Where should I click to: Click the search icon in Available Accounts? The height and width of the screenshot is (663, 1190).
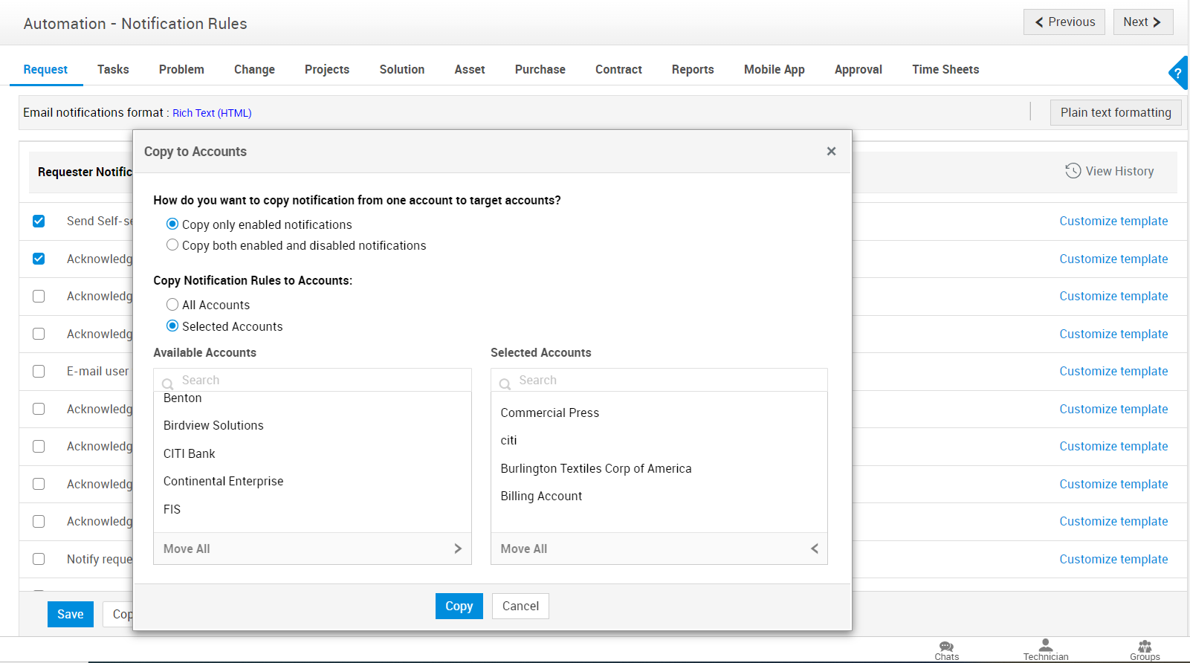tap(168, 384)
